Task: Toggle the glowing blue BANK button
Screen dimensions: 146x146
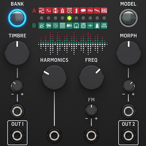Action: [x=17, y=18]
